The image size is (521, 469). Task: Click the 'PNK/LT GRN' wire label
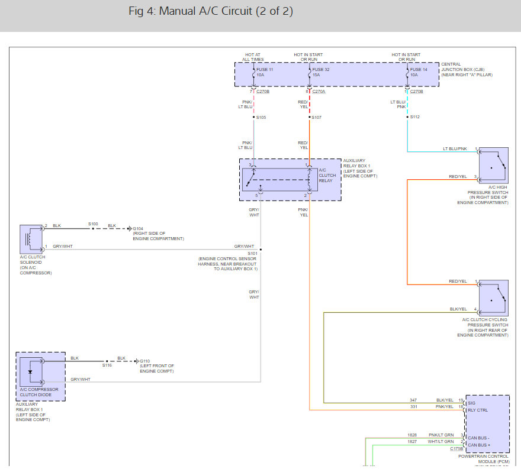coord(441,435)
